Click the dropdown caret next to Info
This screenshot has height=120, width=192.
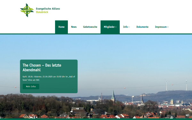(x=129, y=27)
